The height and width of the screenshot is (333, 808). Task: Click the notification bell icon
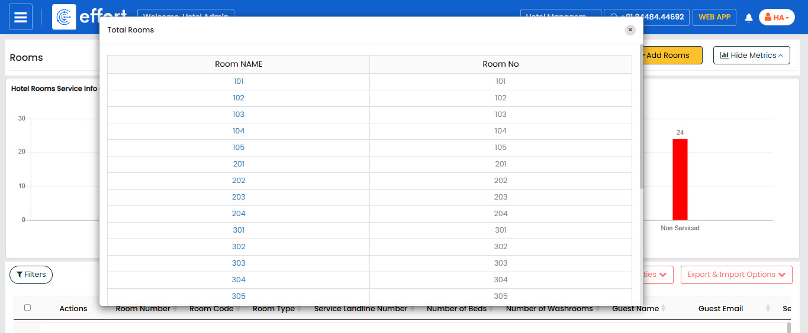tap(749, 18)
